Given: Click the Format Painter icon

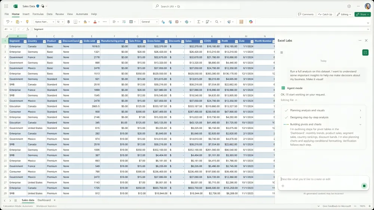Looking at the screenshot, I should click(x=27, y=22).
